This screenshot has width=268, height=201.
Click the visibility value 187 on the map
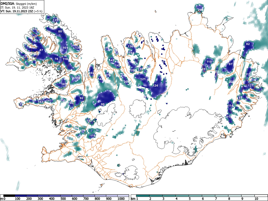(x=64, y=84)
